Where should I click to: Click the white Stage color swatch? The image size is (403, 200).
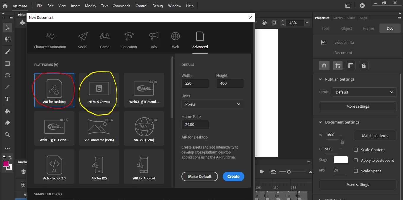(341, 160)
